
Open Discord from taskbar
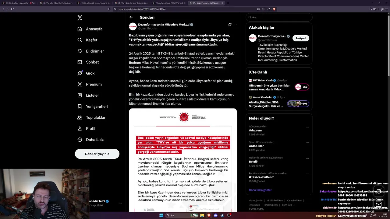(215, 215)
